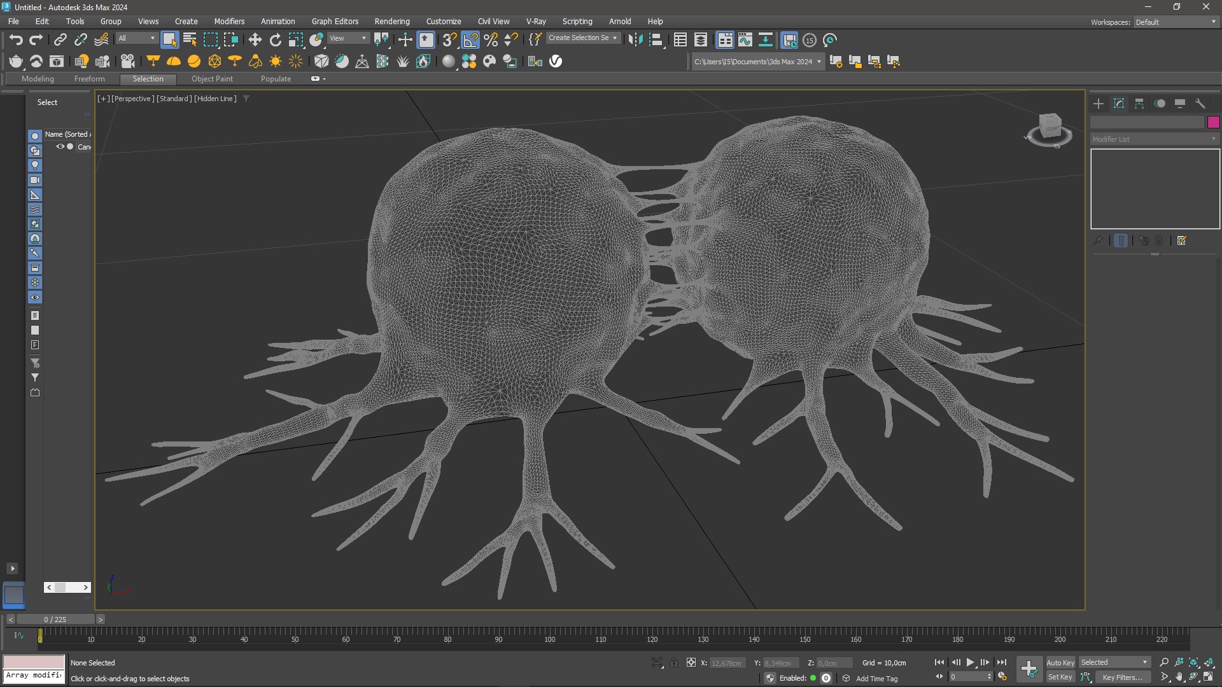Open the Rendering menu
Screen dimensions: 1222x687
(391, 21)
